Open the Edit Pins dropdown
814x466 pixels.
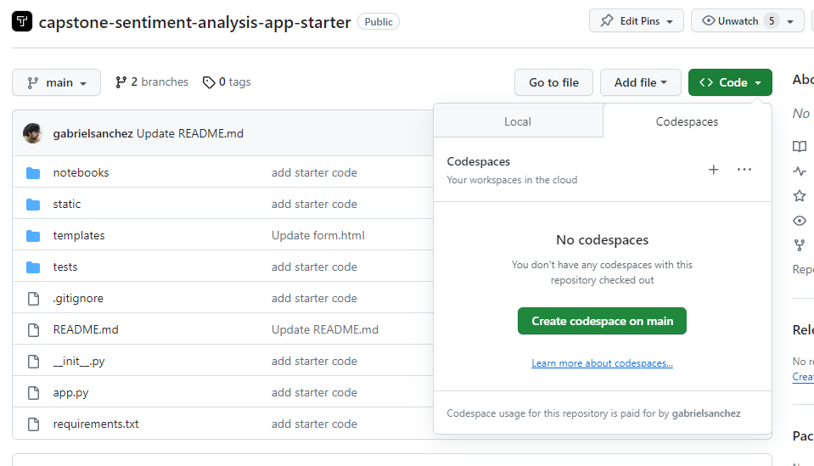pyautogui.click(x=636, y=21)
